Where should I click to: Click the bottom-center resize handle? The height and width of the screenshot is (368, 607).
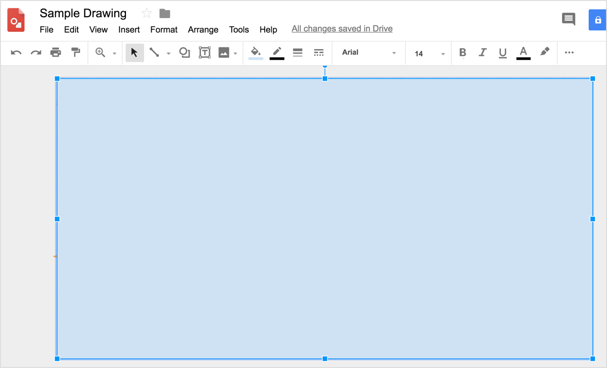pos(325,358)
